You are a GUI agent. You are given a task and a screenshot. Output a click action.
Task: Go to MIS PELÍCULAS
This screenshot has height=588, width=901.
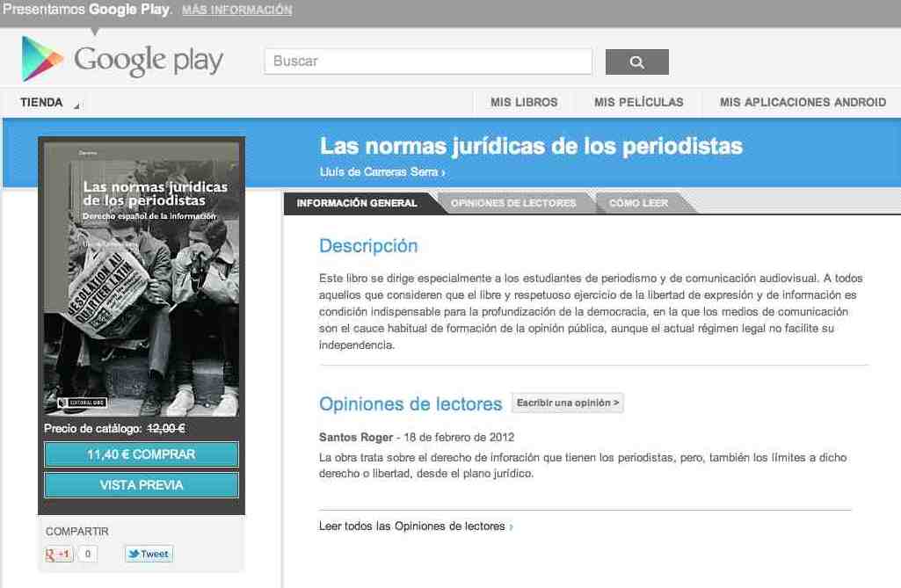638,102
